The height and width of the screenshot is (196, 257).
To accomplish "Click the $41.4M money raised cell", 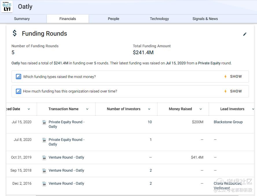I will pos(197,157).
